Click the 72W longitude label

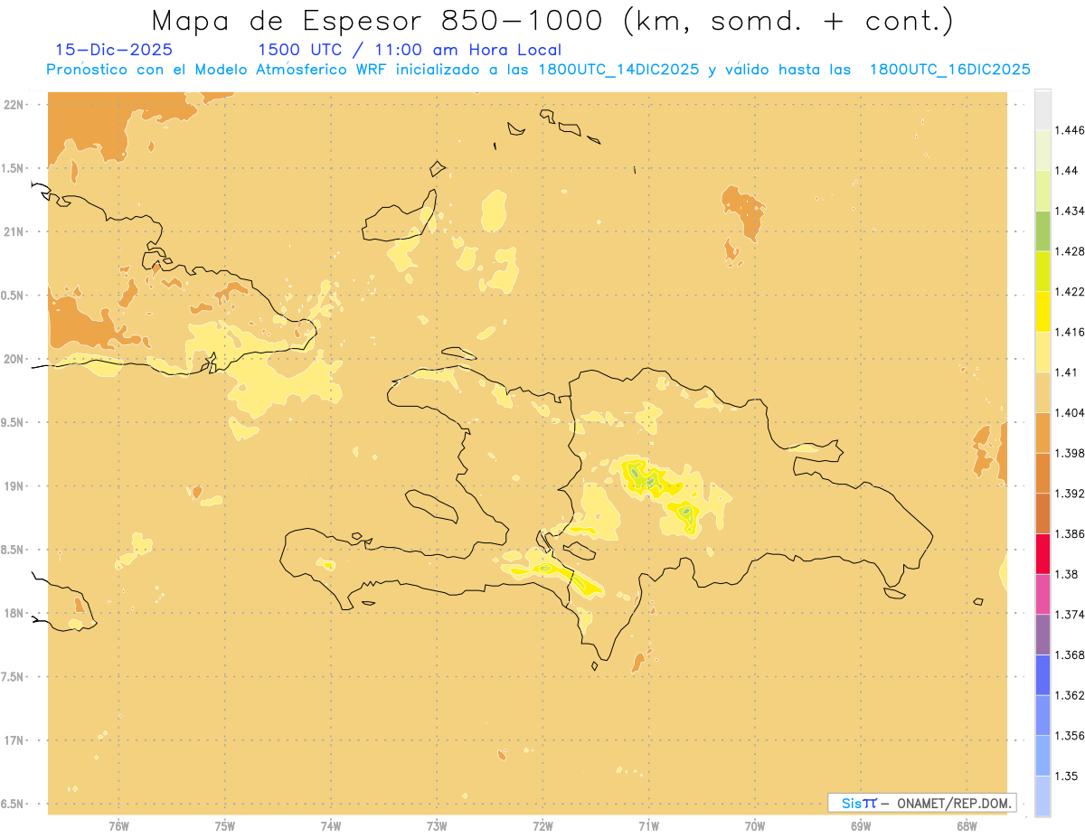tap(542, 826)
